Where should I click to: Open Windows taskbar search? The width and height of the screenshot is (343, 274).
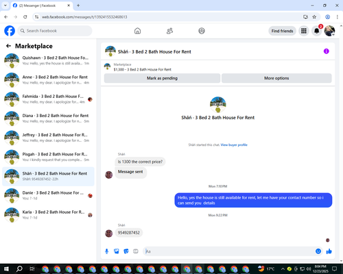[19, 269]
